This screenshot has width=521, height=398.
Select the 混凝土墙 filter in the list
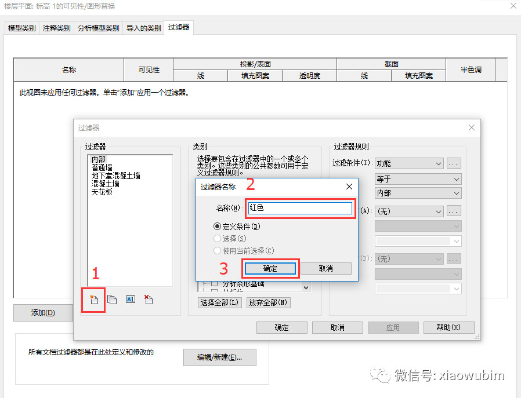(x=106, y=184)
